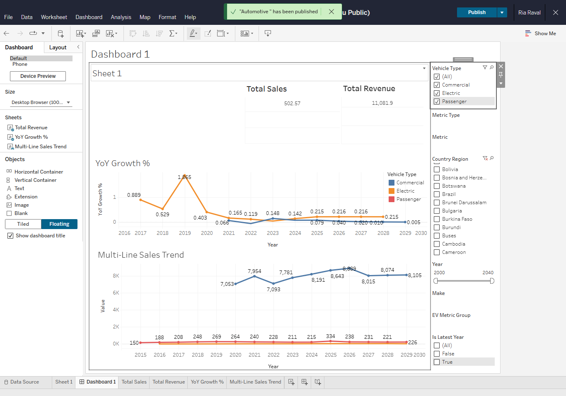
Task: Expand the Sheet 1 dropdown arrow
Action: point(424,68)
